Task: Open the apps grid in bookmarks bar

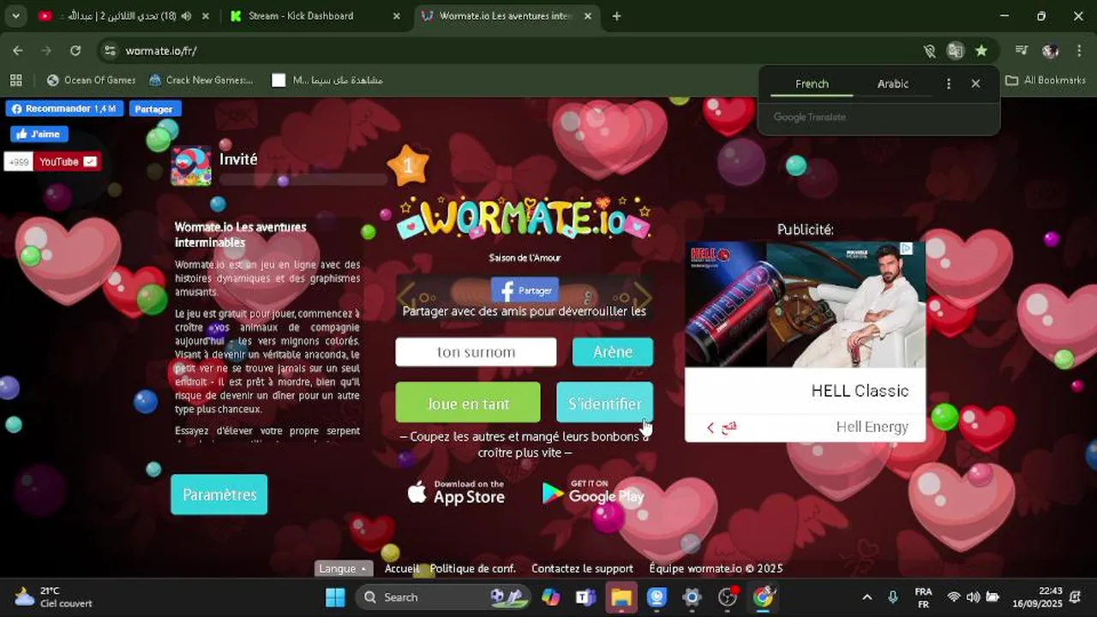Action: coord(15,80)
